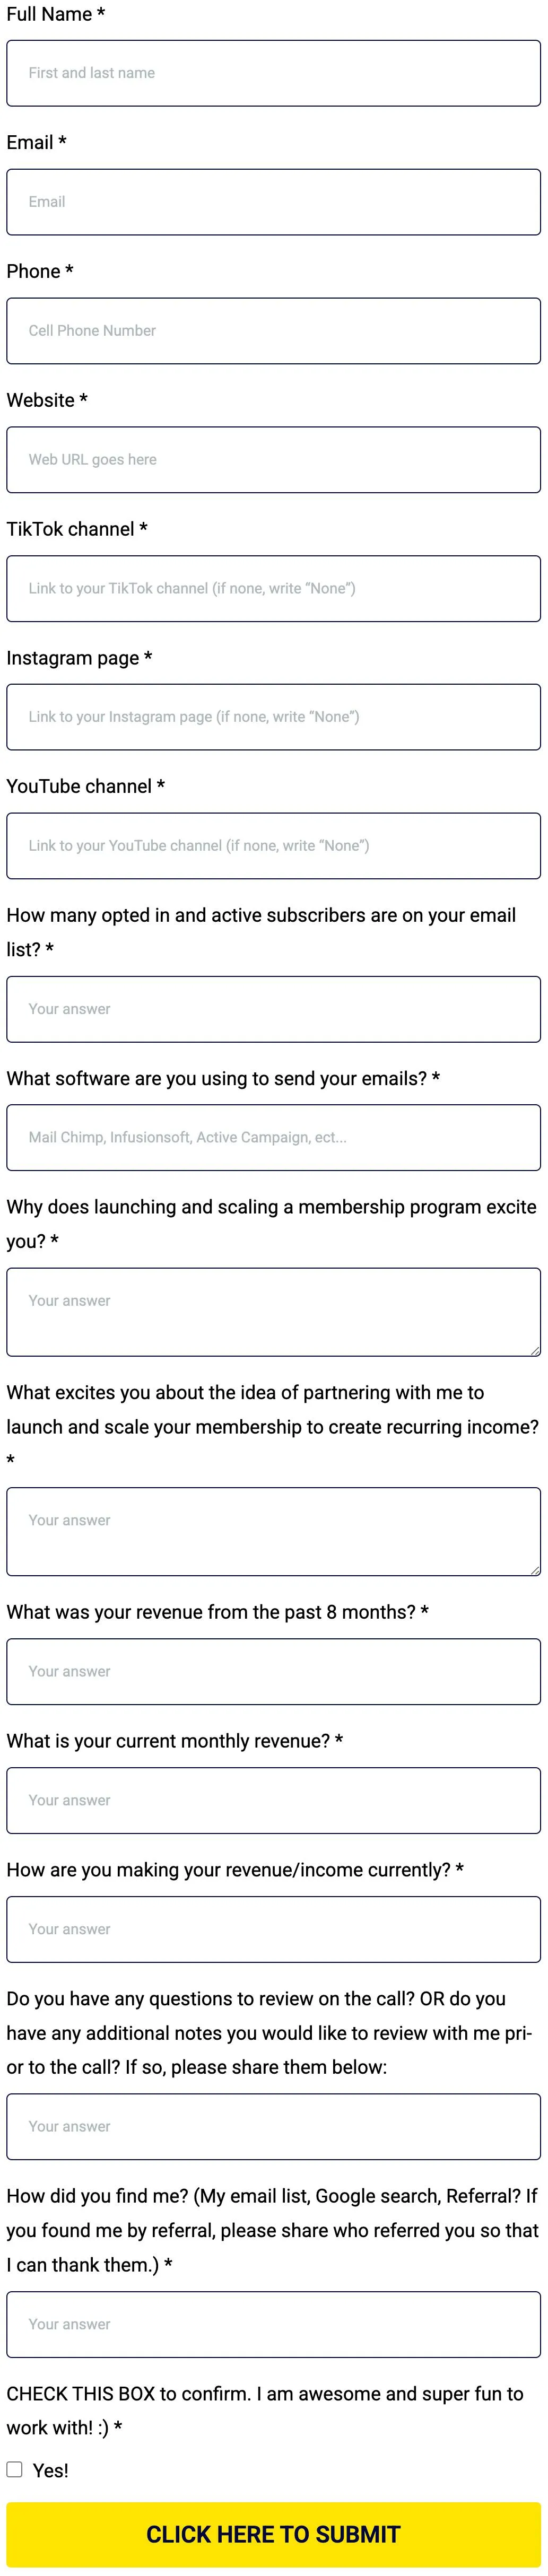Focus the email software input field
This screenshot has width=548, height=2576.
click(273, 1138)
